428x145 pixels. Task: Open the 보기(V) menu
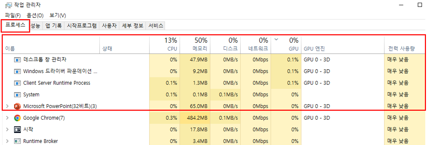58,15
